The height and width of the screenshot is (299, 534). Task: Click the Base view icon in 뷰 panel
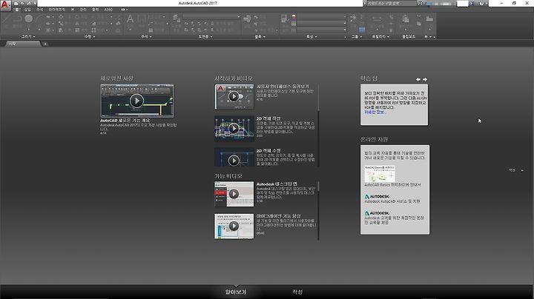pos(429,19)
